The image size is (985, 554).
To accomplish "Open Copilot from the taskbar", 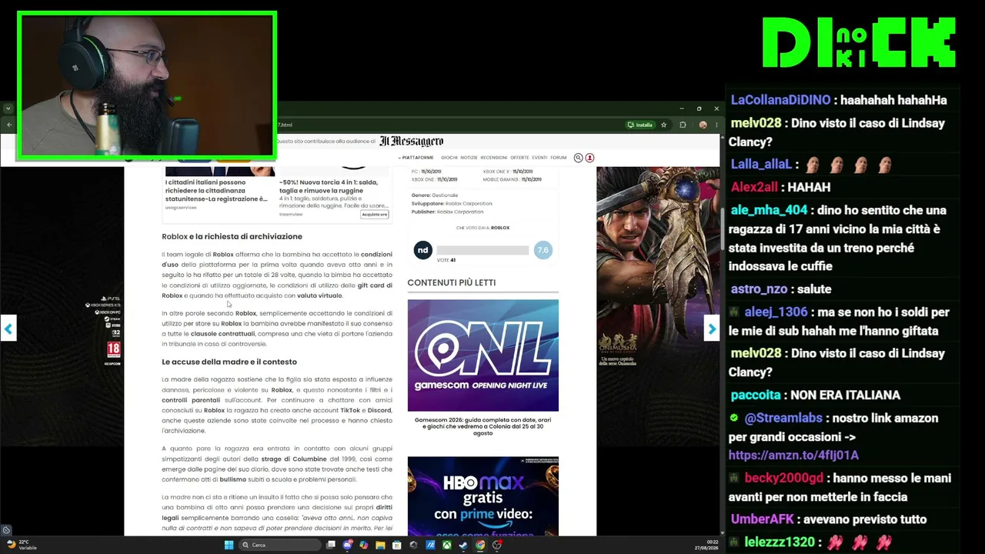I will click(x=363, y=545).
